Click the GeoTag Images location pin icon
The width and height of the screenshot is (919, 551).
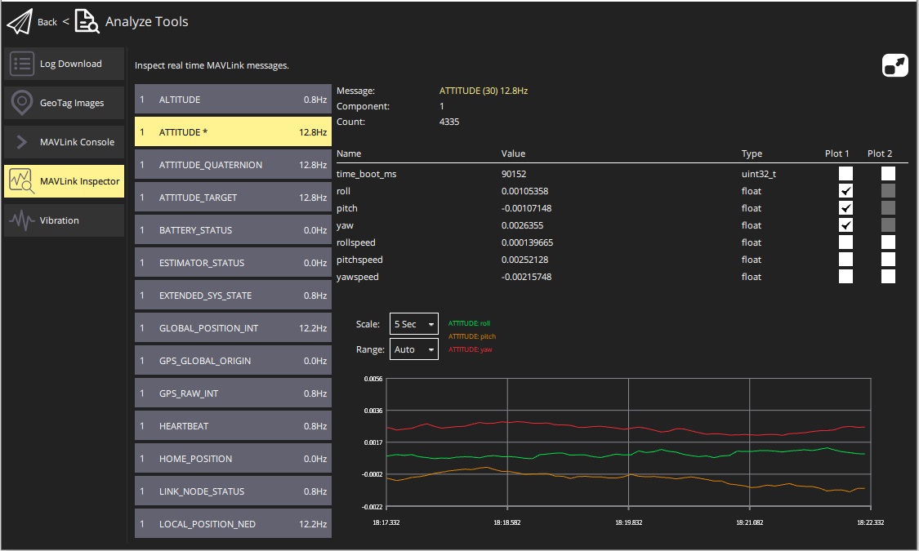point(20,102)
